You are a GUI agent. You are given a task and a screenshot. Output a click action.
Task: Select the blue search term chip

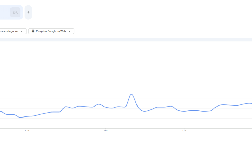click(11, 12)
